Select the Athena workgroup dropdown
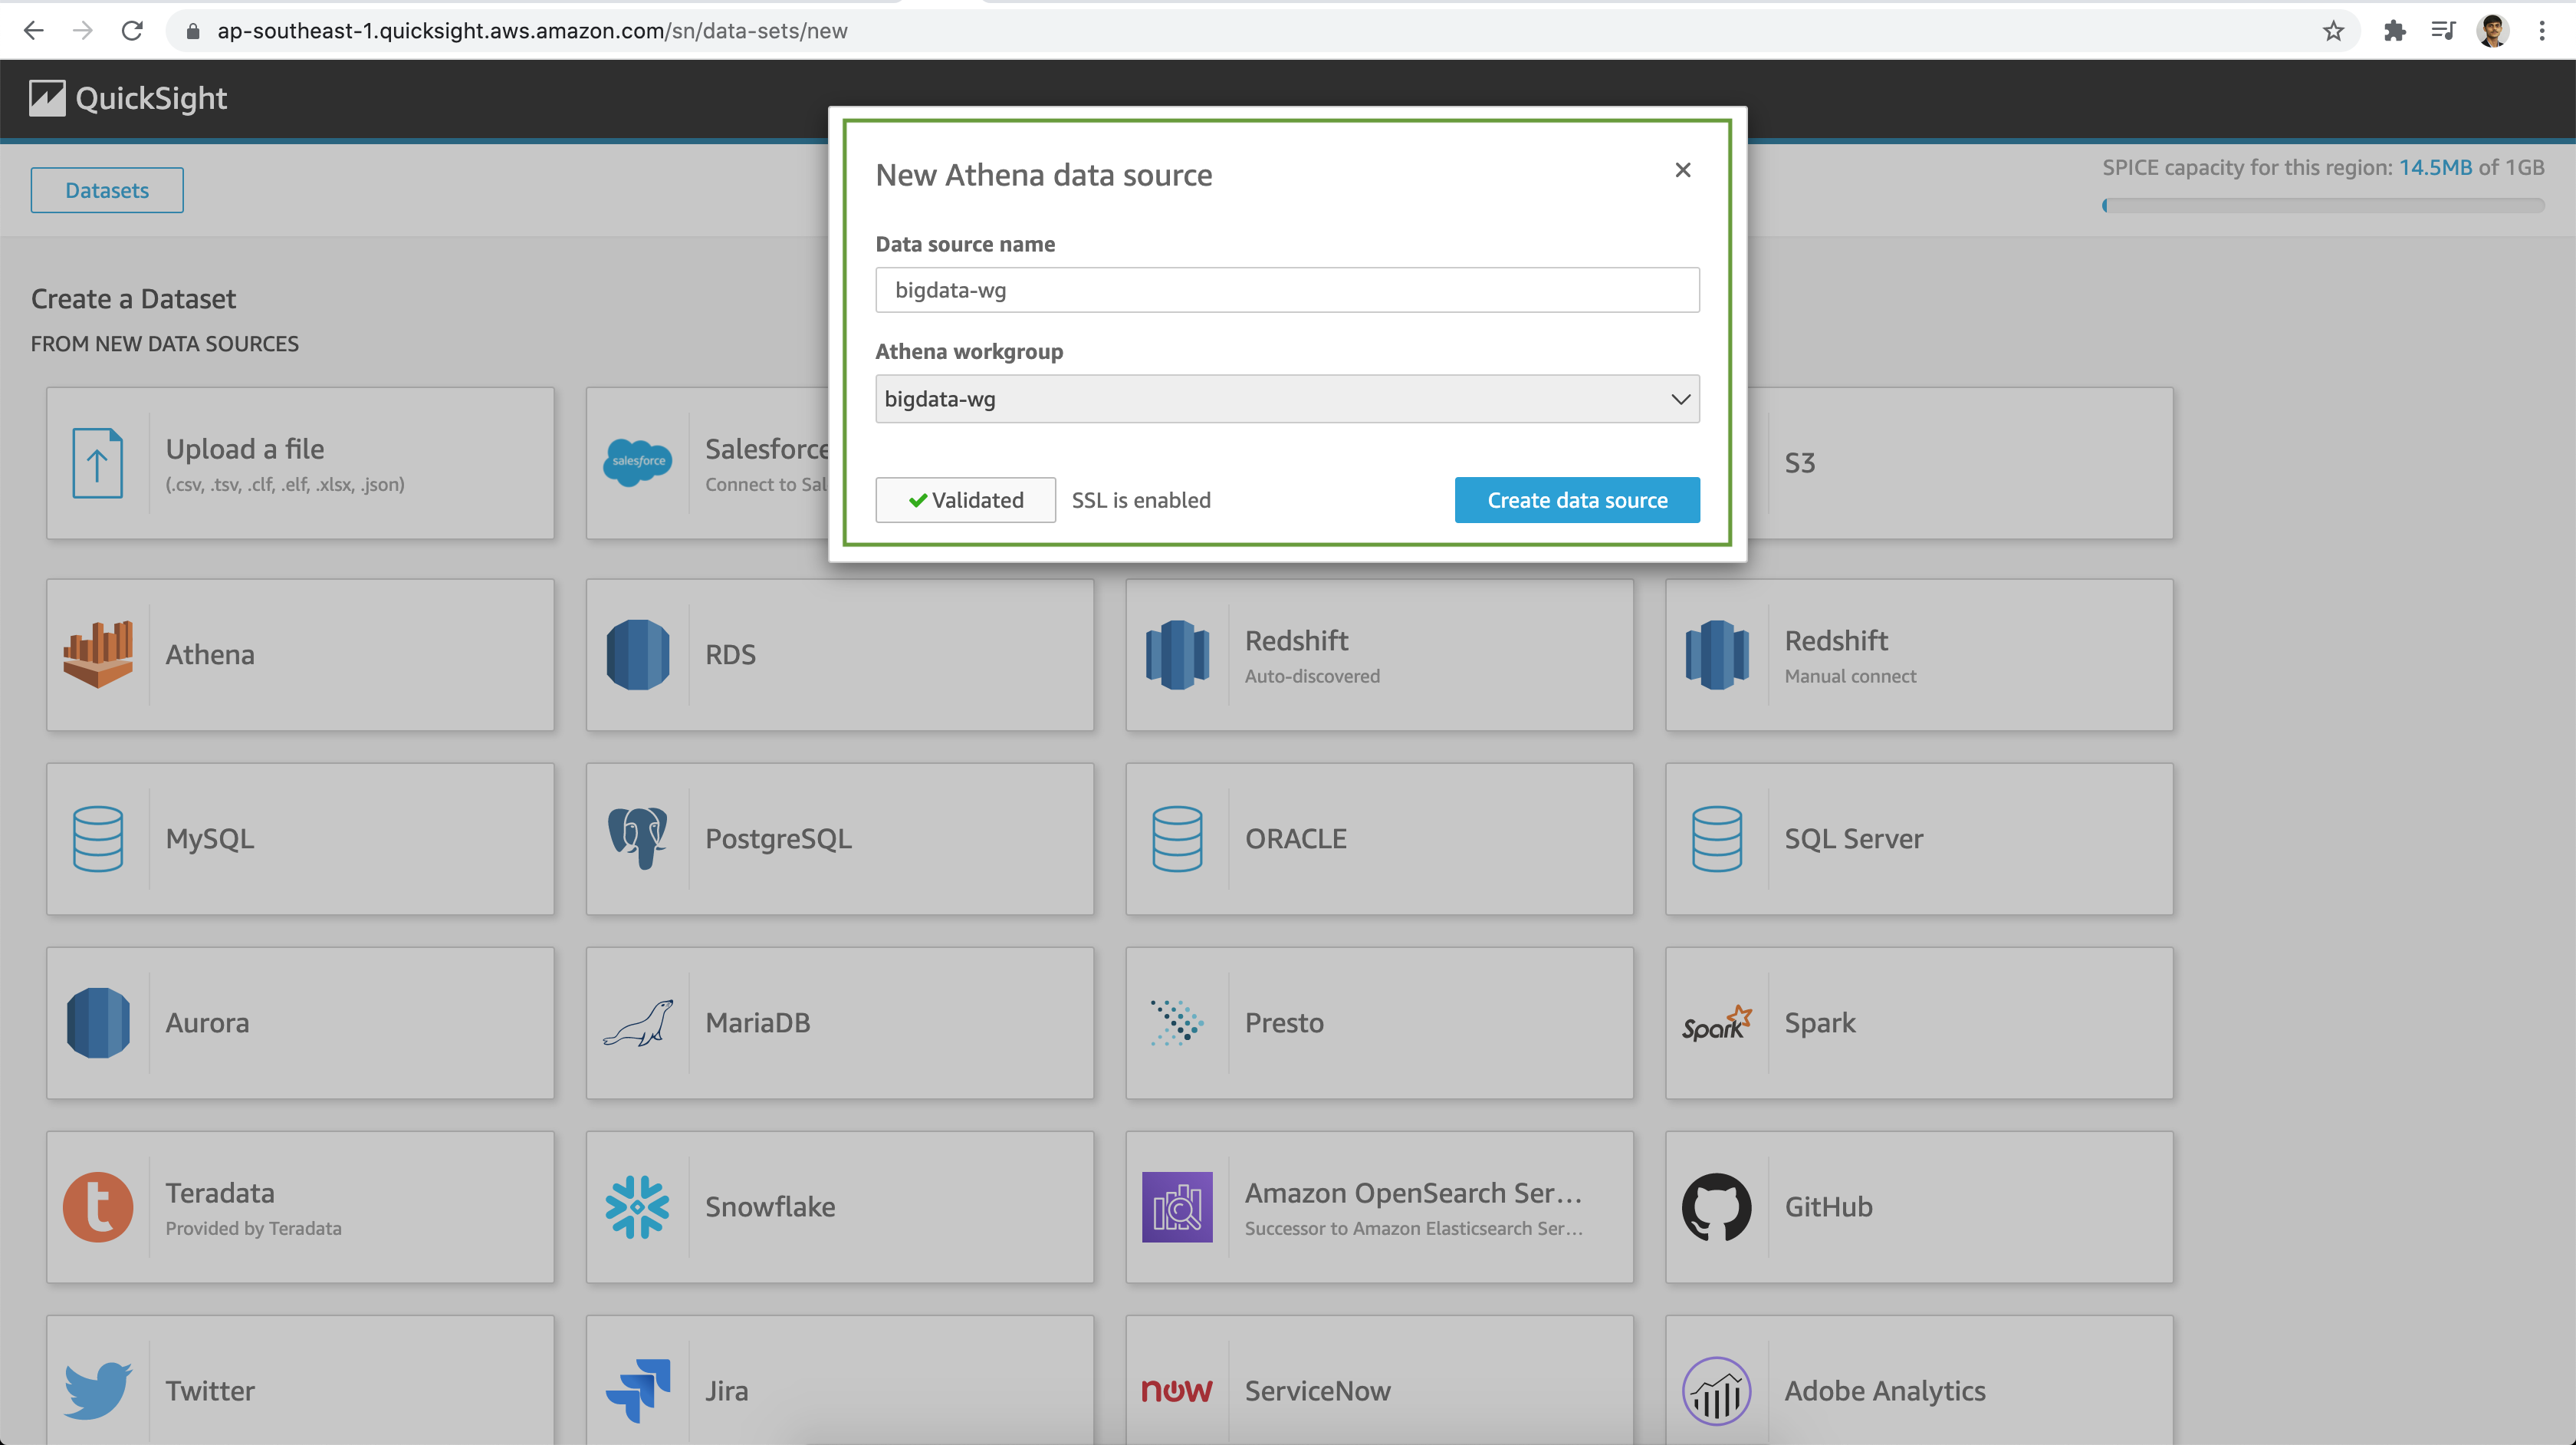The image size is (2576, 1445). tap(1286, 398)
